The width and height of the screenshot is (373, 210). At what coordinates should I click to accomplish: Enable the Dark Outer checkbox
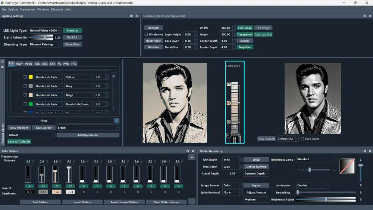tap(303, 139)
